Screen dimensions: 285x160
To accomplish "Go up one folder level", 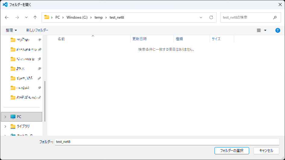I will click(x=35, y=17).
